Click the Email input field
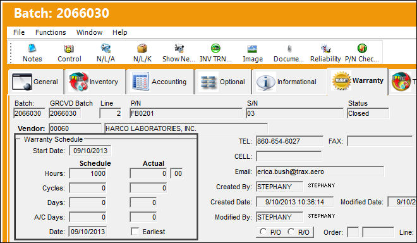The width and height of the screenshot is (417, 243). (320, 171)
